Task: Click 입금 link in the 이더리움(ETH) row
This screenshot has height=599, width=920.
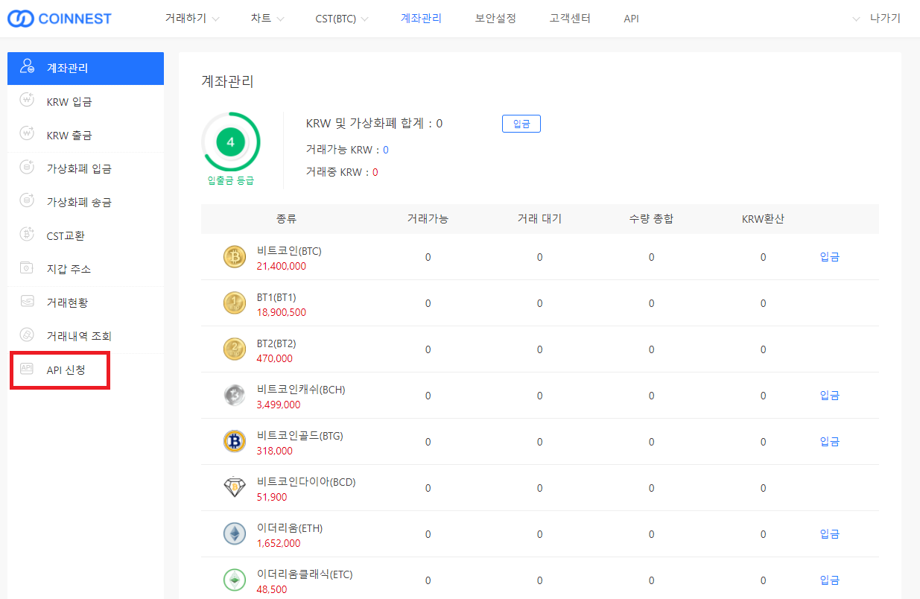Action: point(830,534)
